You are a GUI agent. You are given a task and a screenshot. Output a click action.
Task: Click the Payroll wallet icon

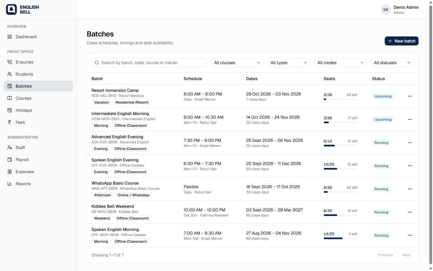pos(10,160)
